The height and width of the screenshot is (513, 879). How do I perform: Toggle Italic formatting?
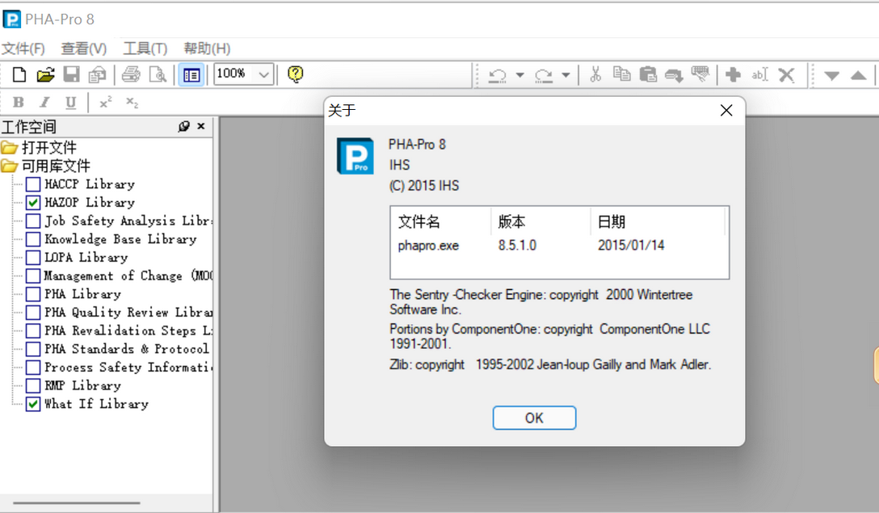pyautogui.click(x=44, y=102)
